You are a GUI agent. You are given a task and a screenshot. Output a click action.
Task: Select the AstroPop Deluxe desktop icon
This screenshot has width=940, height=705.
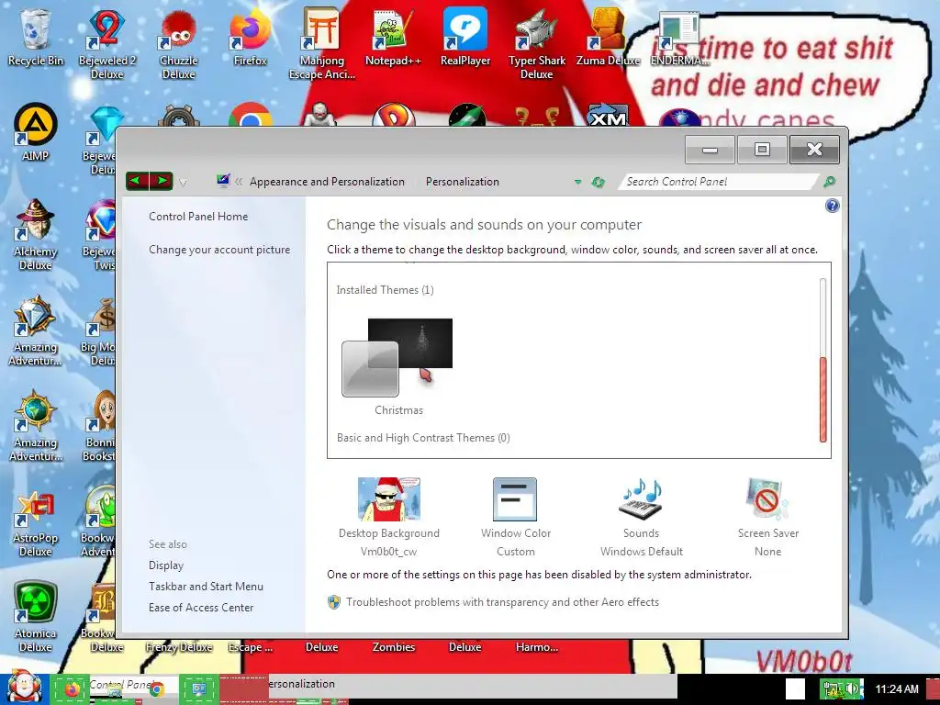click(36, 521)
